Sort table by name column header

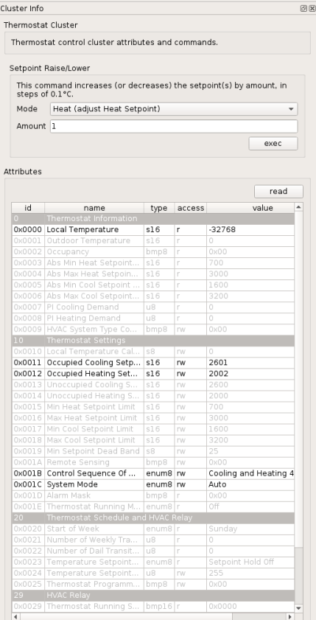click(94, 208)
